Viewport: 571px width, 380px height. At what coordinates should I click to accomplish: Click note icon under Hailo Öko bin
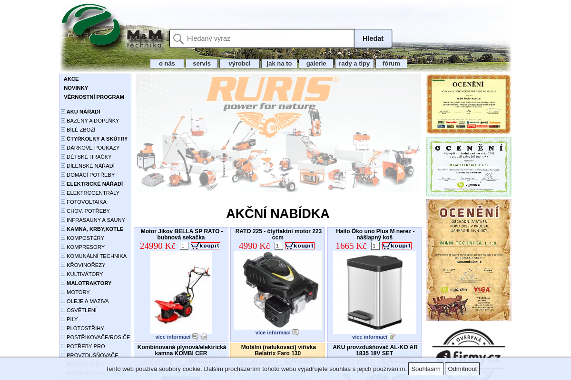pos(392,337)
